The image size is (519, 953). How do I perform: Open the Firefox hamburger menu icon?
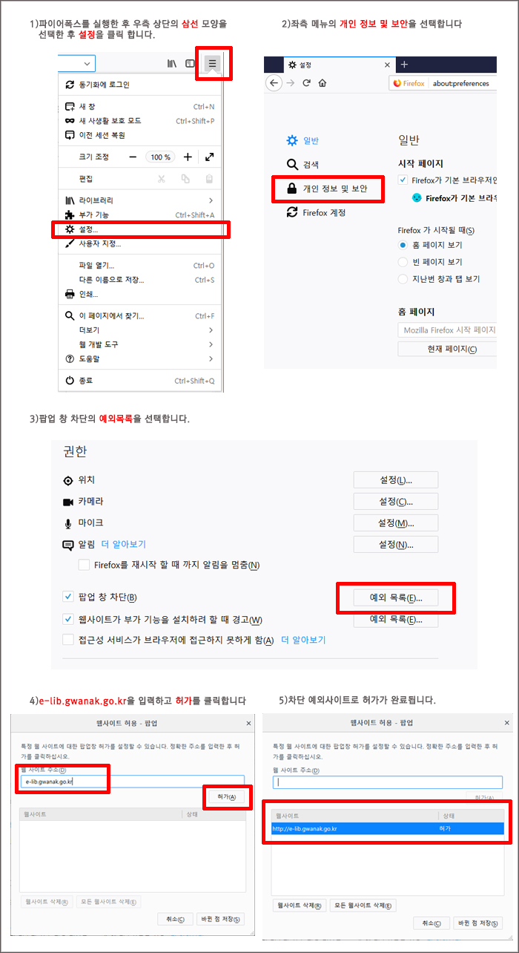(x=212, y=64)
